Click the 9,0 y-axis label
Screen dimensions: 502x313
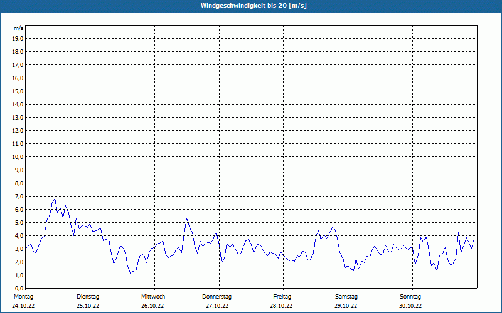pos(19,170)
